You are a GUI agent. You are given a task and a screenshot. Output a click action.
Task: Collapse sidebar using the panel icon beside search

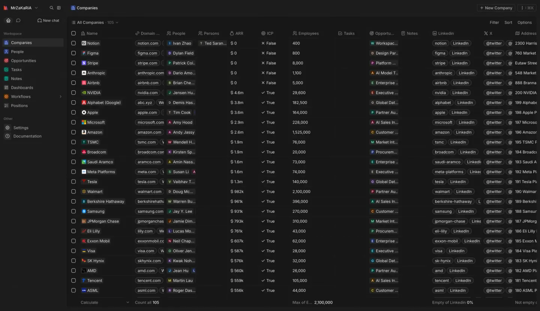point(59,8)
